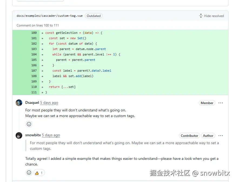Screen dimensions: 235x182
Task: Click the Hide resolved fold icon
Action: [201, 16]
